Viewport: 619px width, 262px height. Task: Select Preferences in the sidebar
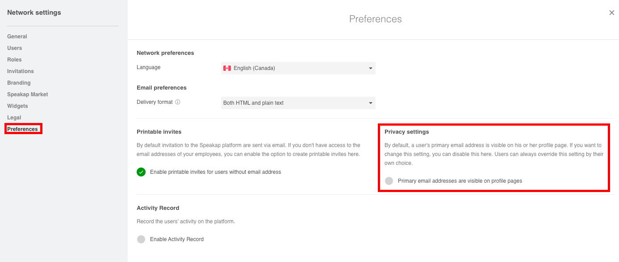click(23, 129)
